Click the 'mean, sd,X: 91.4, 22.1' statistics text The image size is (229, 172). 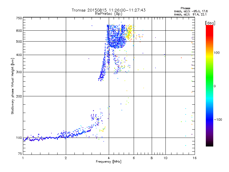pyautogui.click(x=190, y=14)
